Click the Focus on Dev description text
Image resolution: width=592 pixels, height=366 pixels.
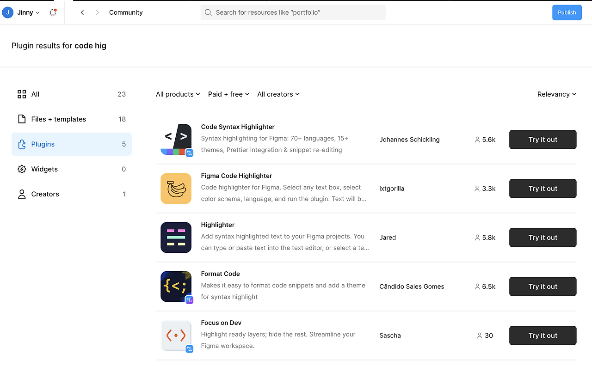[x=278, y=340]
